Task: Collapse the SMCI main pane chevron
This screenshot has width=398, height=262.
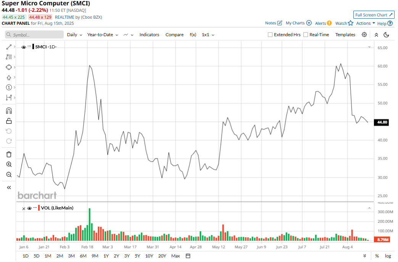Action: 369,47
